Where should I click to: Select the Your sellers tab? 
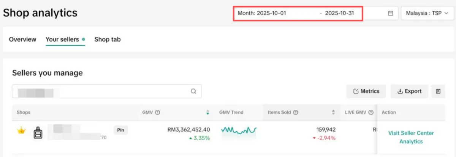65,39
